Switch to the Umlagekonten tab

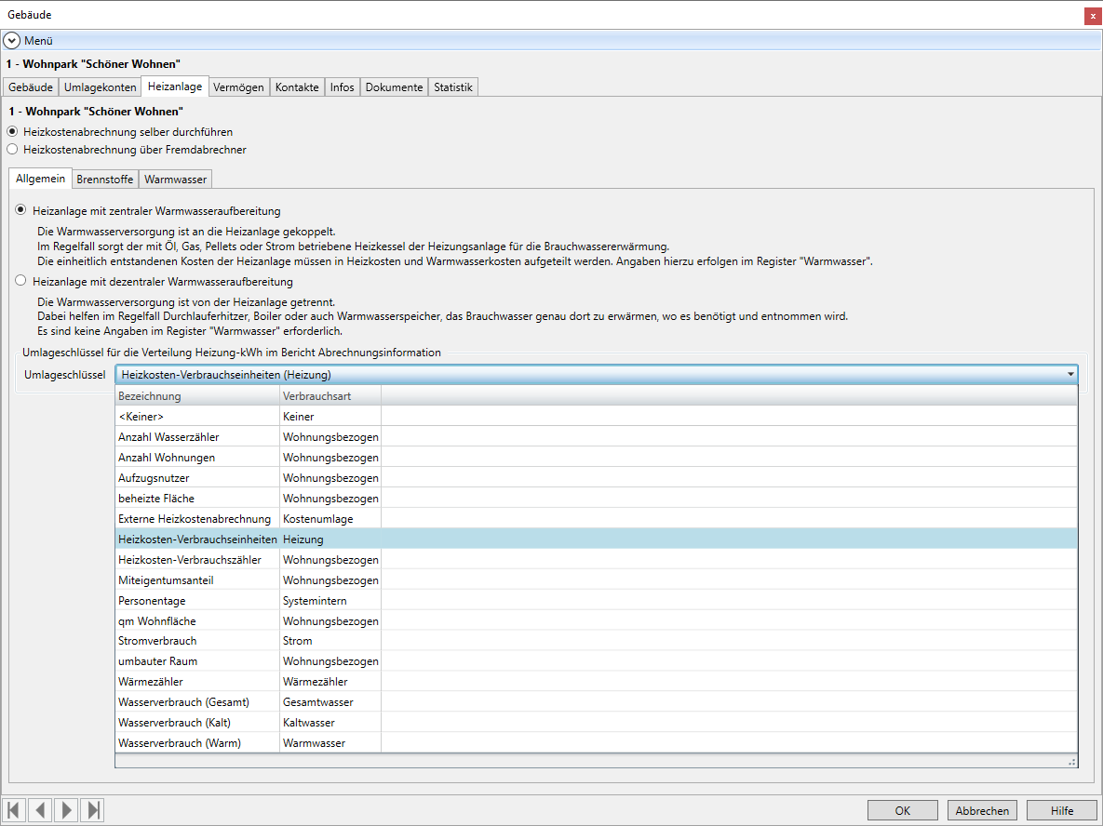click(100, 87)
